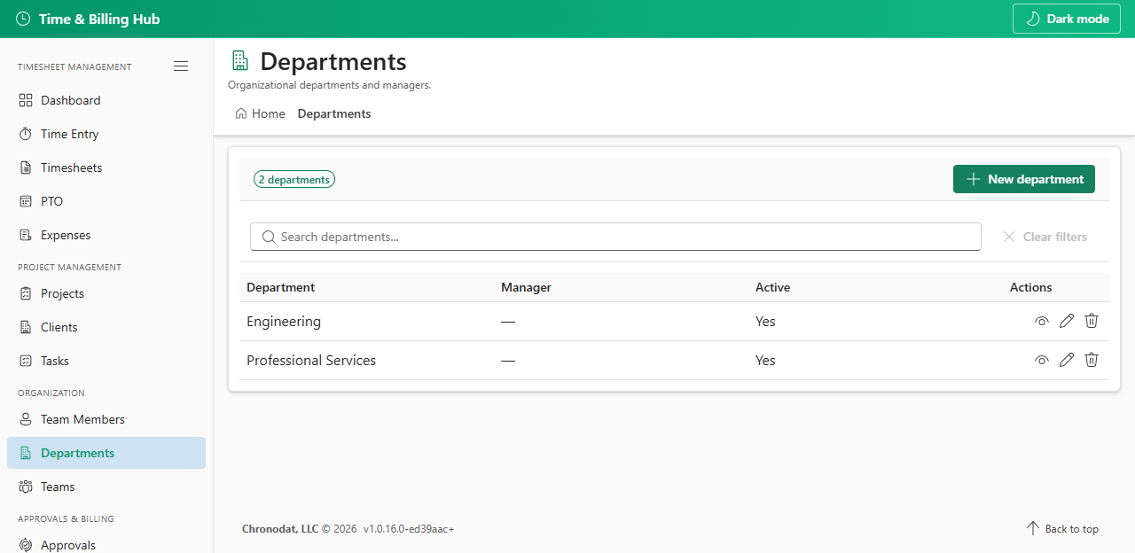Open Dashboard from sidebar
Screen dimensions: 1135x553
(x=106, y=100)
